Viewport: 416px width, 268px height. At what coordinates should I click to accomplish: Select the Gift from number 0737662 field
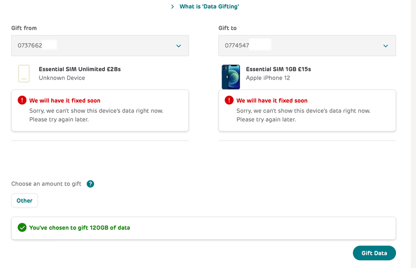(x=100, y=46)
